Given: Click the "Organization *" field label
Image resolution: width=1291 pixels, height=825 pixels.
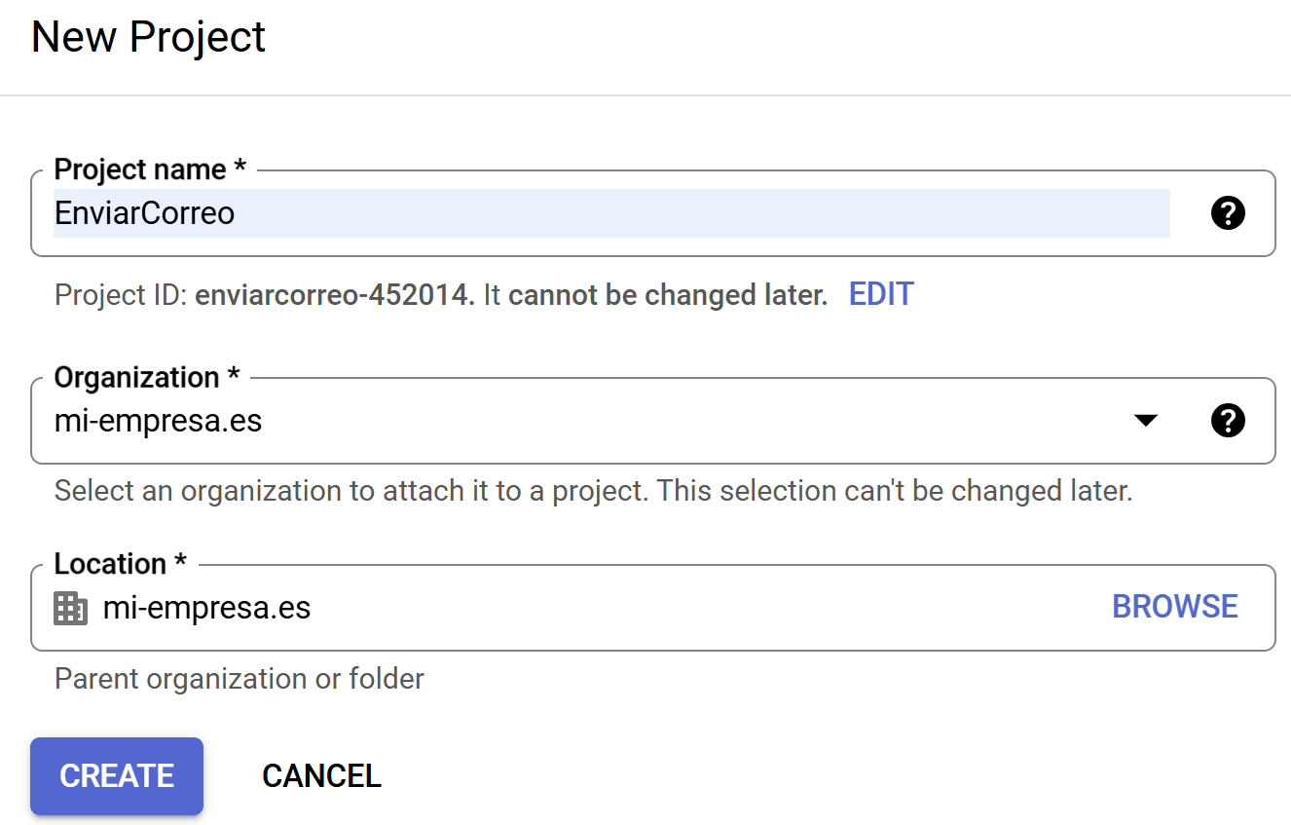Looking at the screenshot, I should (x=150, y=378).
